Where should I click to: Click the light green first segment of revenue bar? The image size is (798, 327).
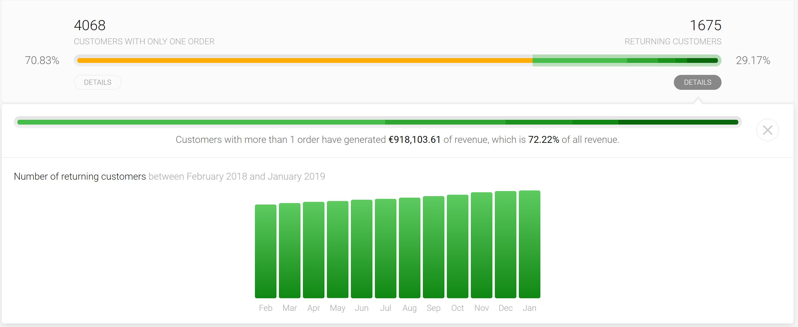(x=201, y=122)
